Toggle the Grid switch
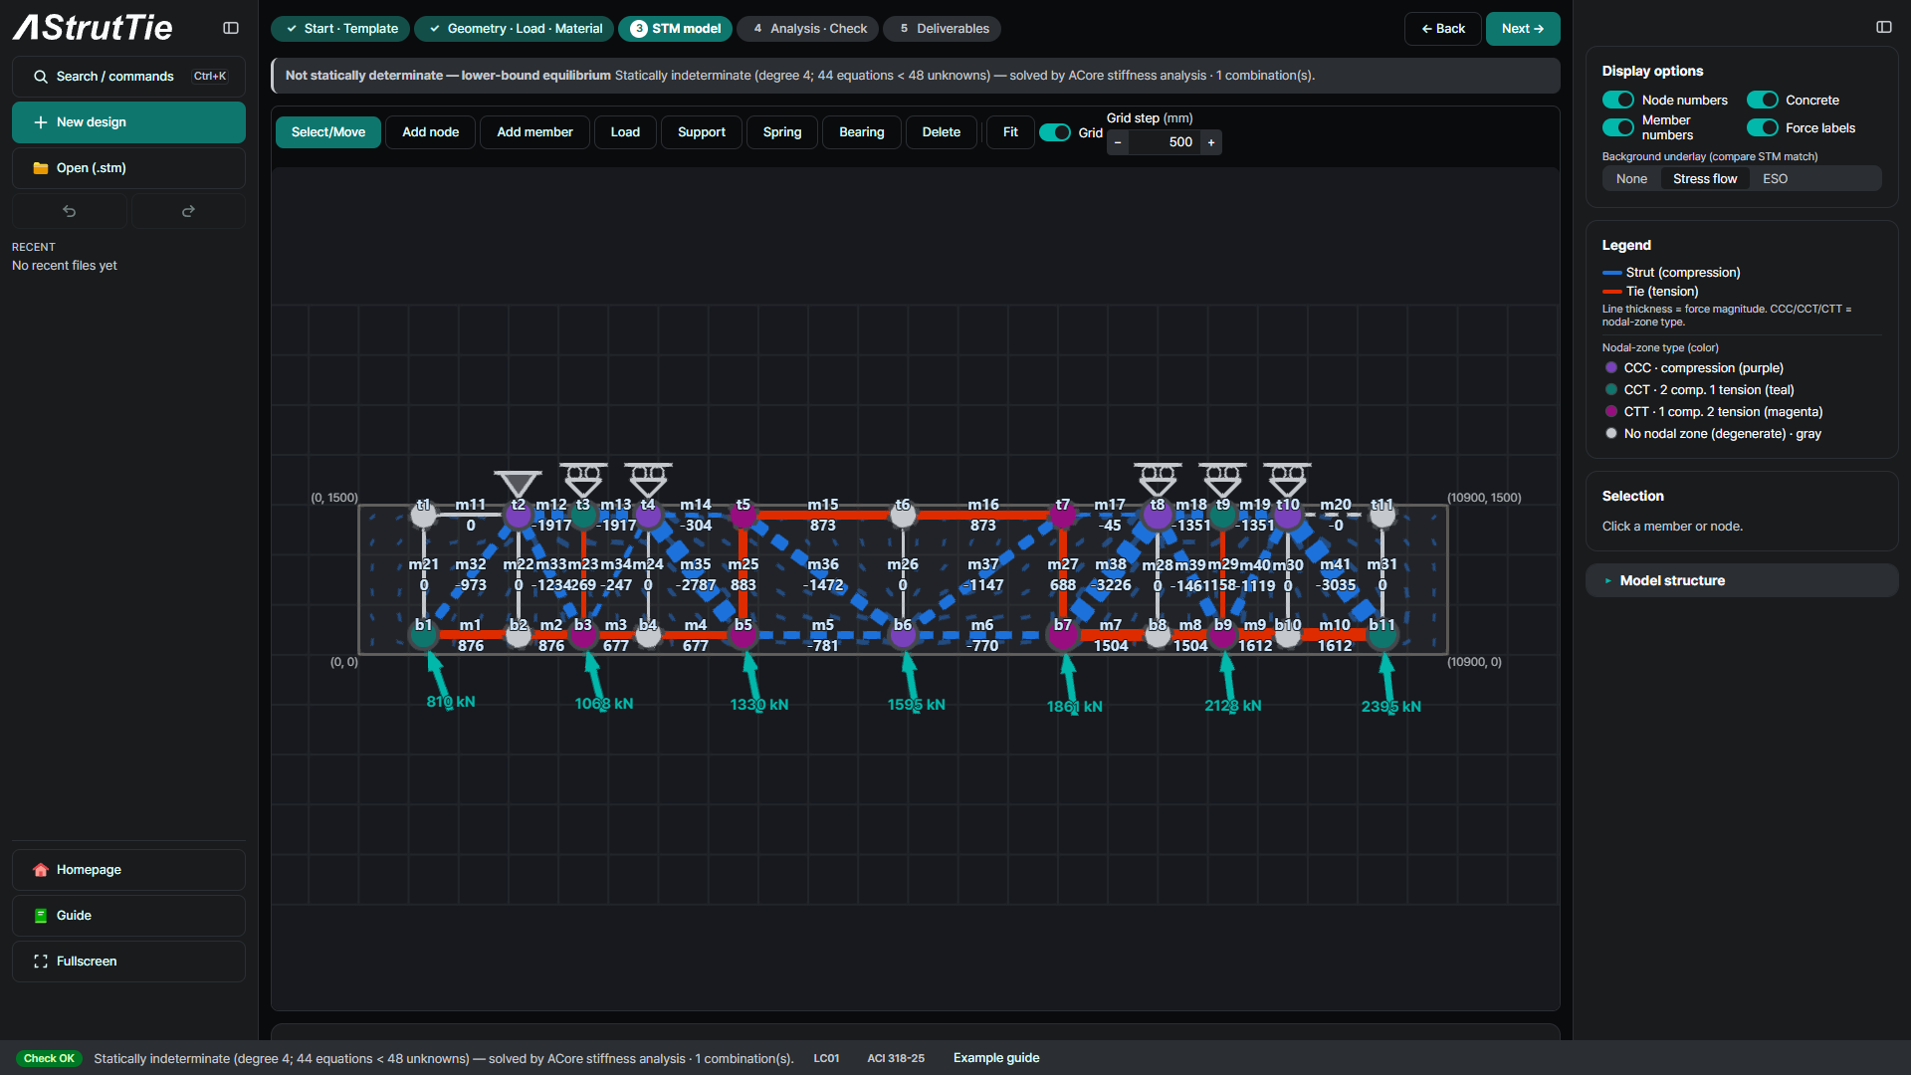1911x1075 pixels. point(1055,132)
